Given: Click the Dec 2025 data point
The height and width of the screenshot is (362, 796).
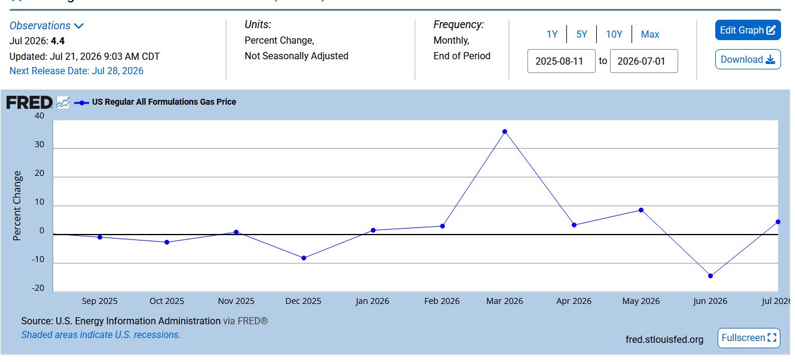Looking at the screenshot, I should [304, 258].
